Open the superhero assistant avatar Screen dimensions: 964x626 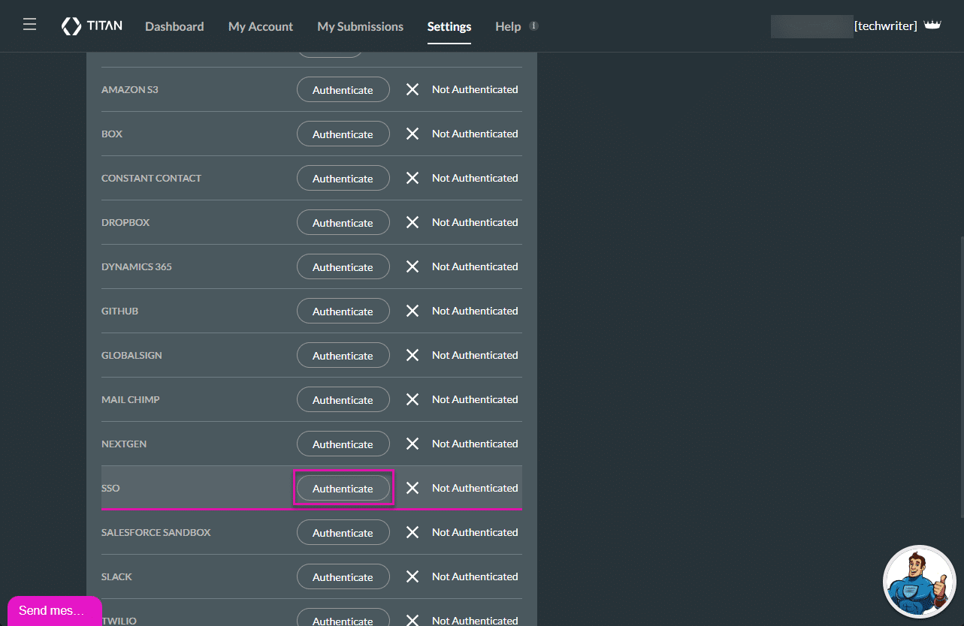pos(919,581)
